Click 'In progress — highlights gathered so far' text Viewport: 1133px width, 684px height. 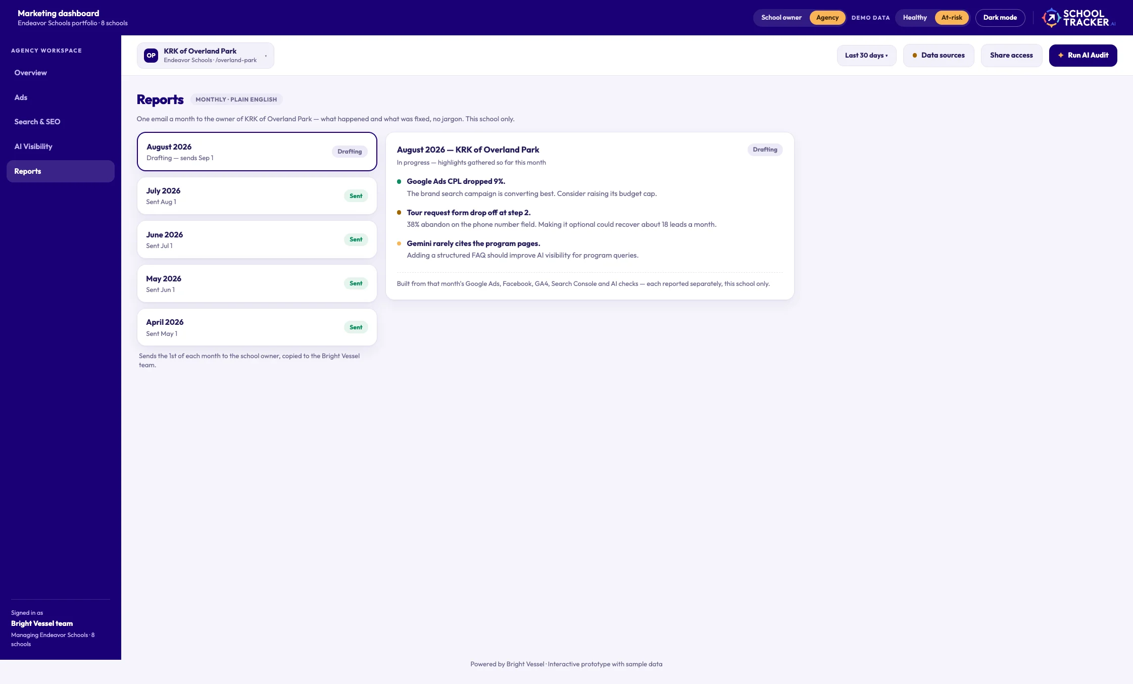pos(471,163)
